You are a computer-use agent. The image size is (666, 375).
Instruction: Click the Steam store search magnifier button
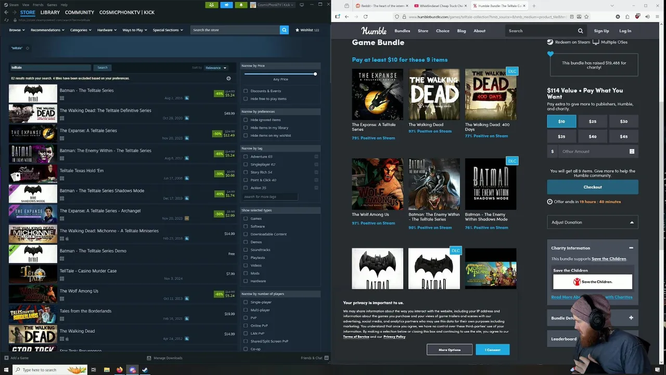coord(284,30)
